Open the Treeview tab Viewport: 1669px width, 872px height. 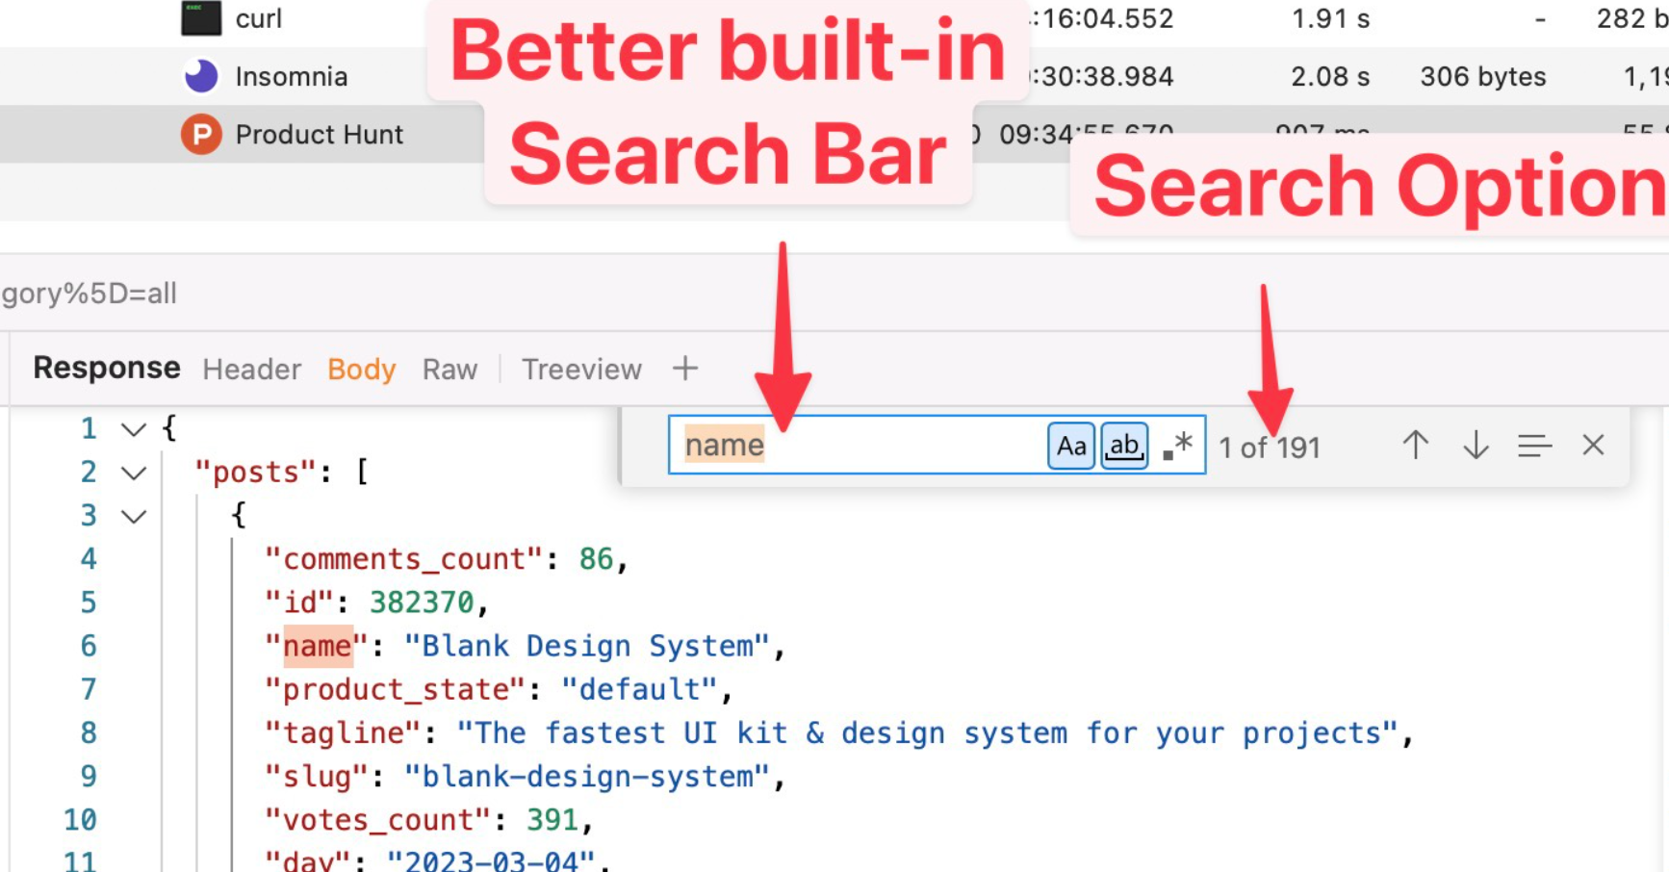(x=580, y=369)
